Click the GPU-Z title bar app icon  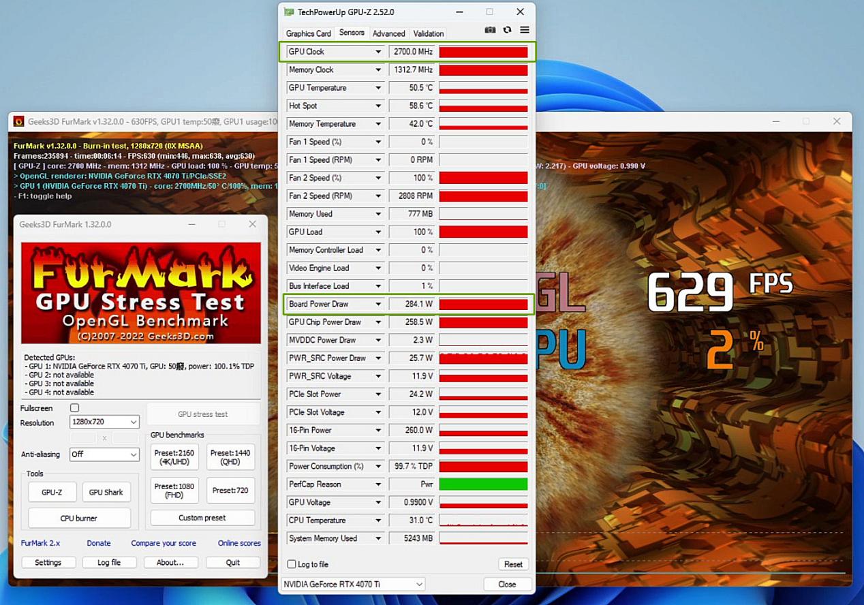click(289, 12)
